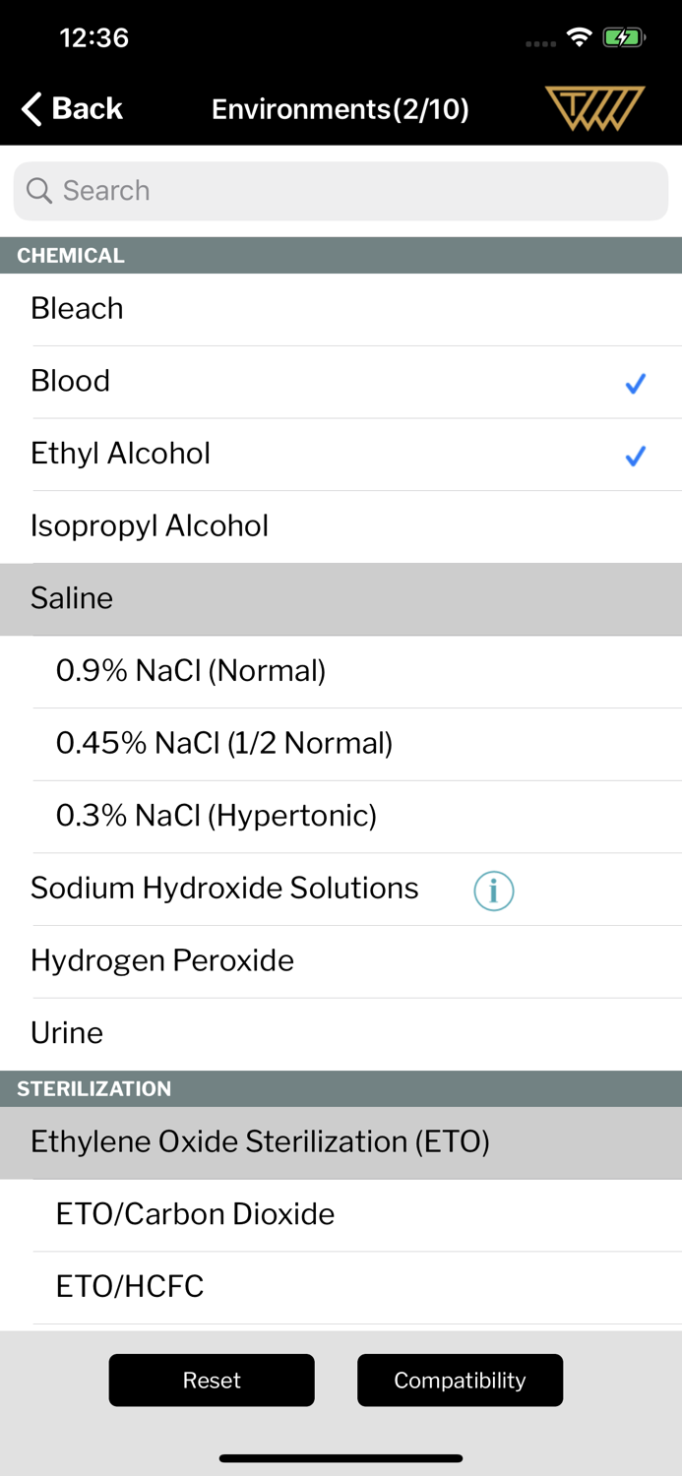Select Bleach as an environment
This screenshot has height=1476, width=682.
(x=341, y=308)
